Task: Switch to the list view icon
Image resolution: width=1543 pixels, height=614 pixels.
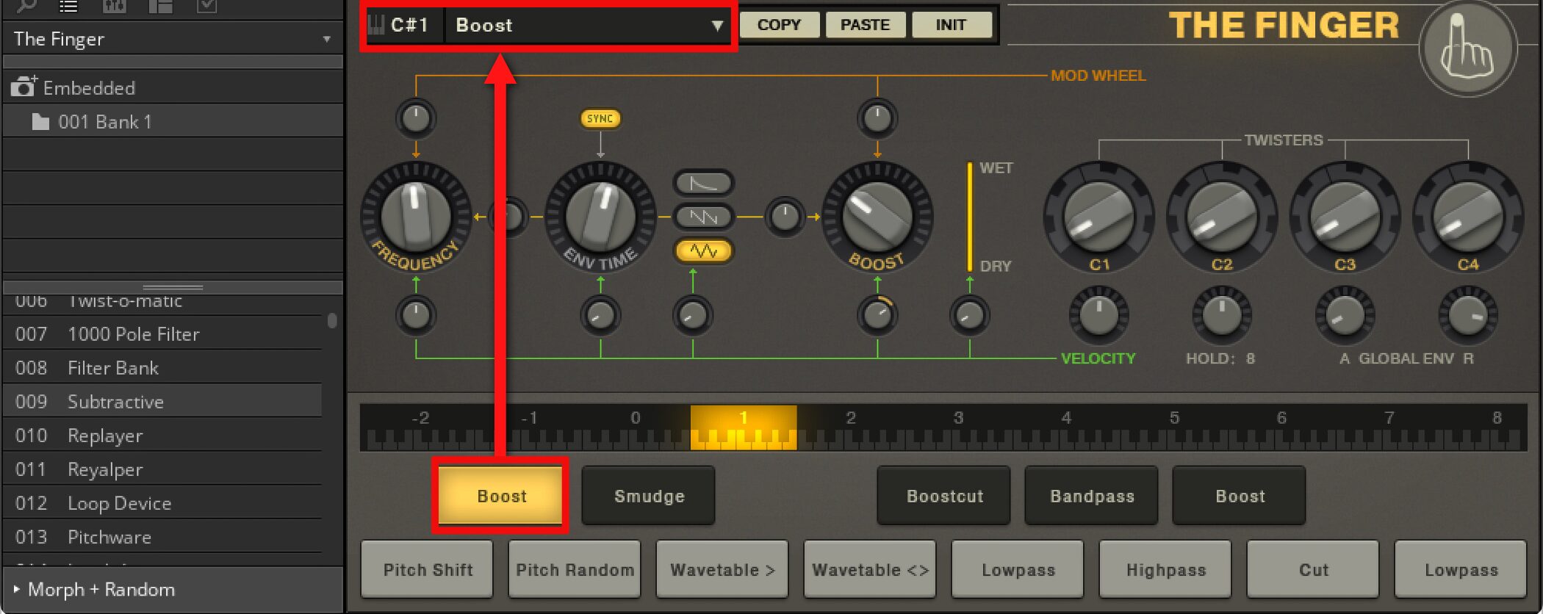Action: (68, 6)
